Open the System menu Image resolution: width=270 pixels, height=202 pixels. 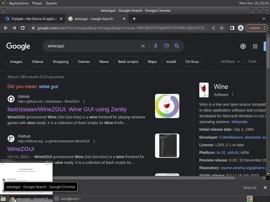51,3
